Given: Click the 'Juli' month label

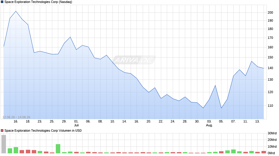Looking at the screenshot, I should coord(77,125).
